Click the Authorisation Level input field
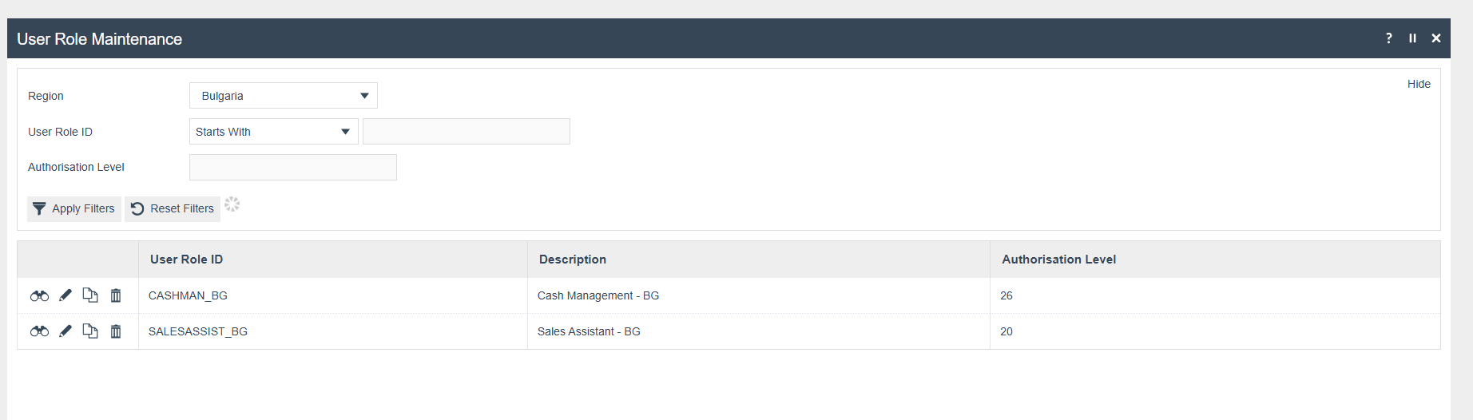 (293, 167)
